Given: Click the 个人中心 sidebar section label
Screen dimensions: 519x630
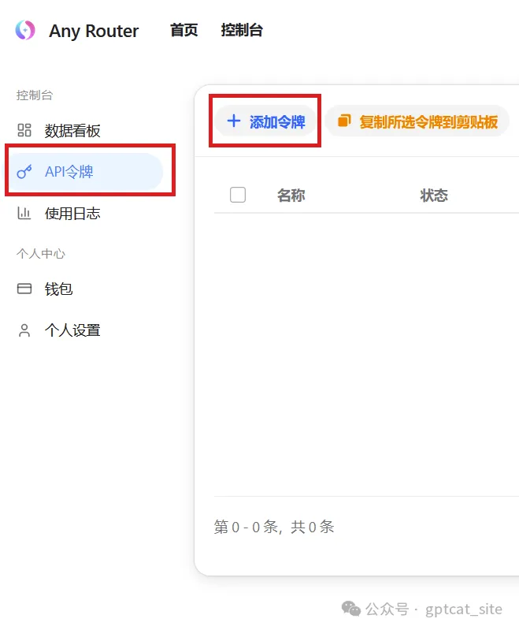Looking at the screenshot, I should click(40, 254).
